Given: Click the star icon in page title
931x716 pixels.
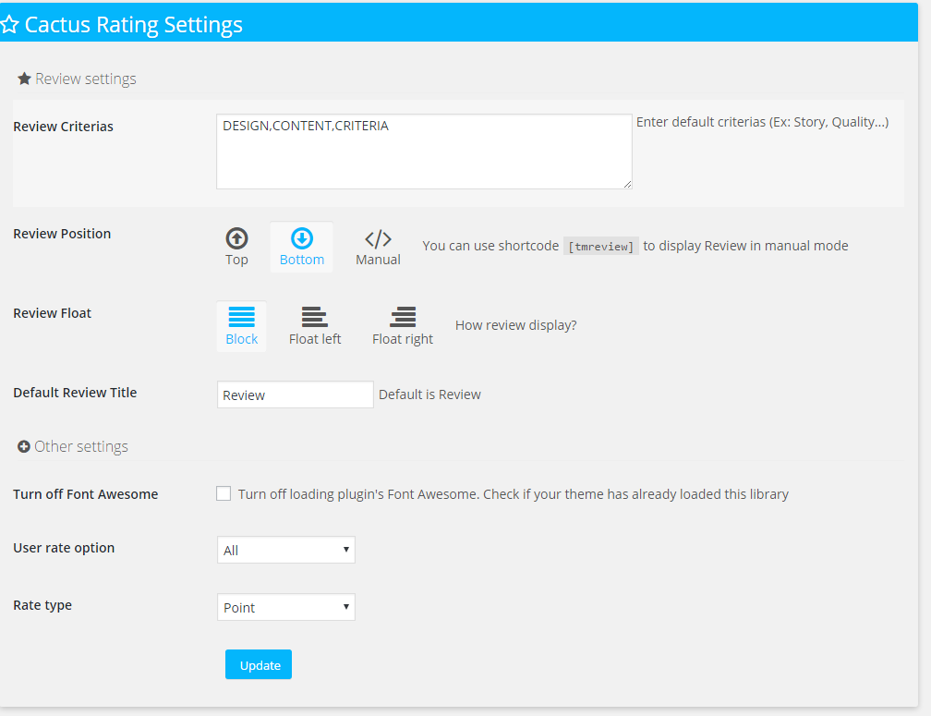Looking at the screenshot, I should (9, 25).
